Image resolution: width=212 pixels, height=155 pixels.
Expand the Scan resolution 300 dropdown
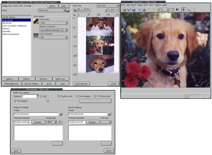pyautogui.click(x=53, y=38)
